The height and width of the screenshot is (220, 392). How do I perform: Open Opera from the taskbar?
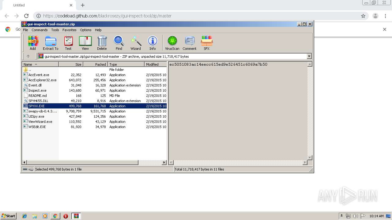click(x=66, y=216)
